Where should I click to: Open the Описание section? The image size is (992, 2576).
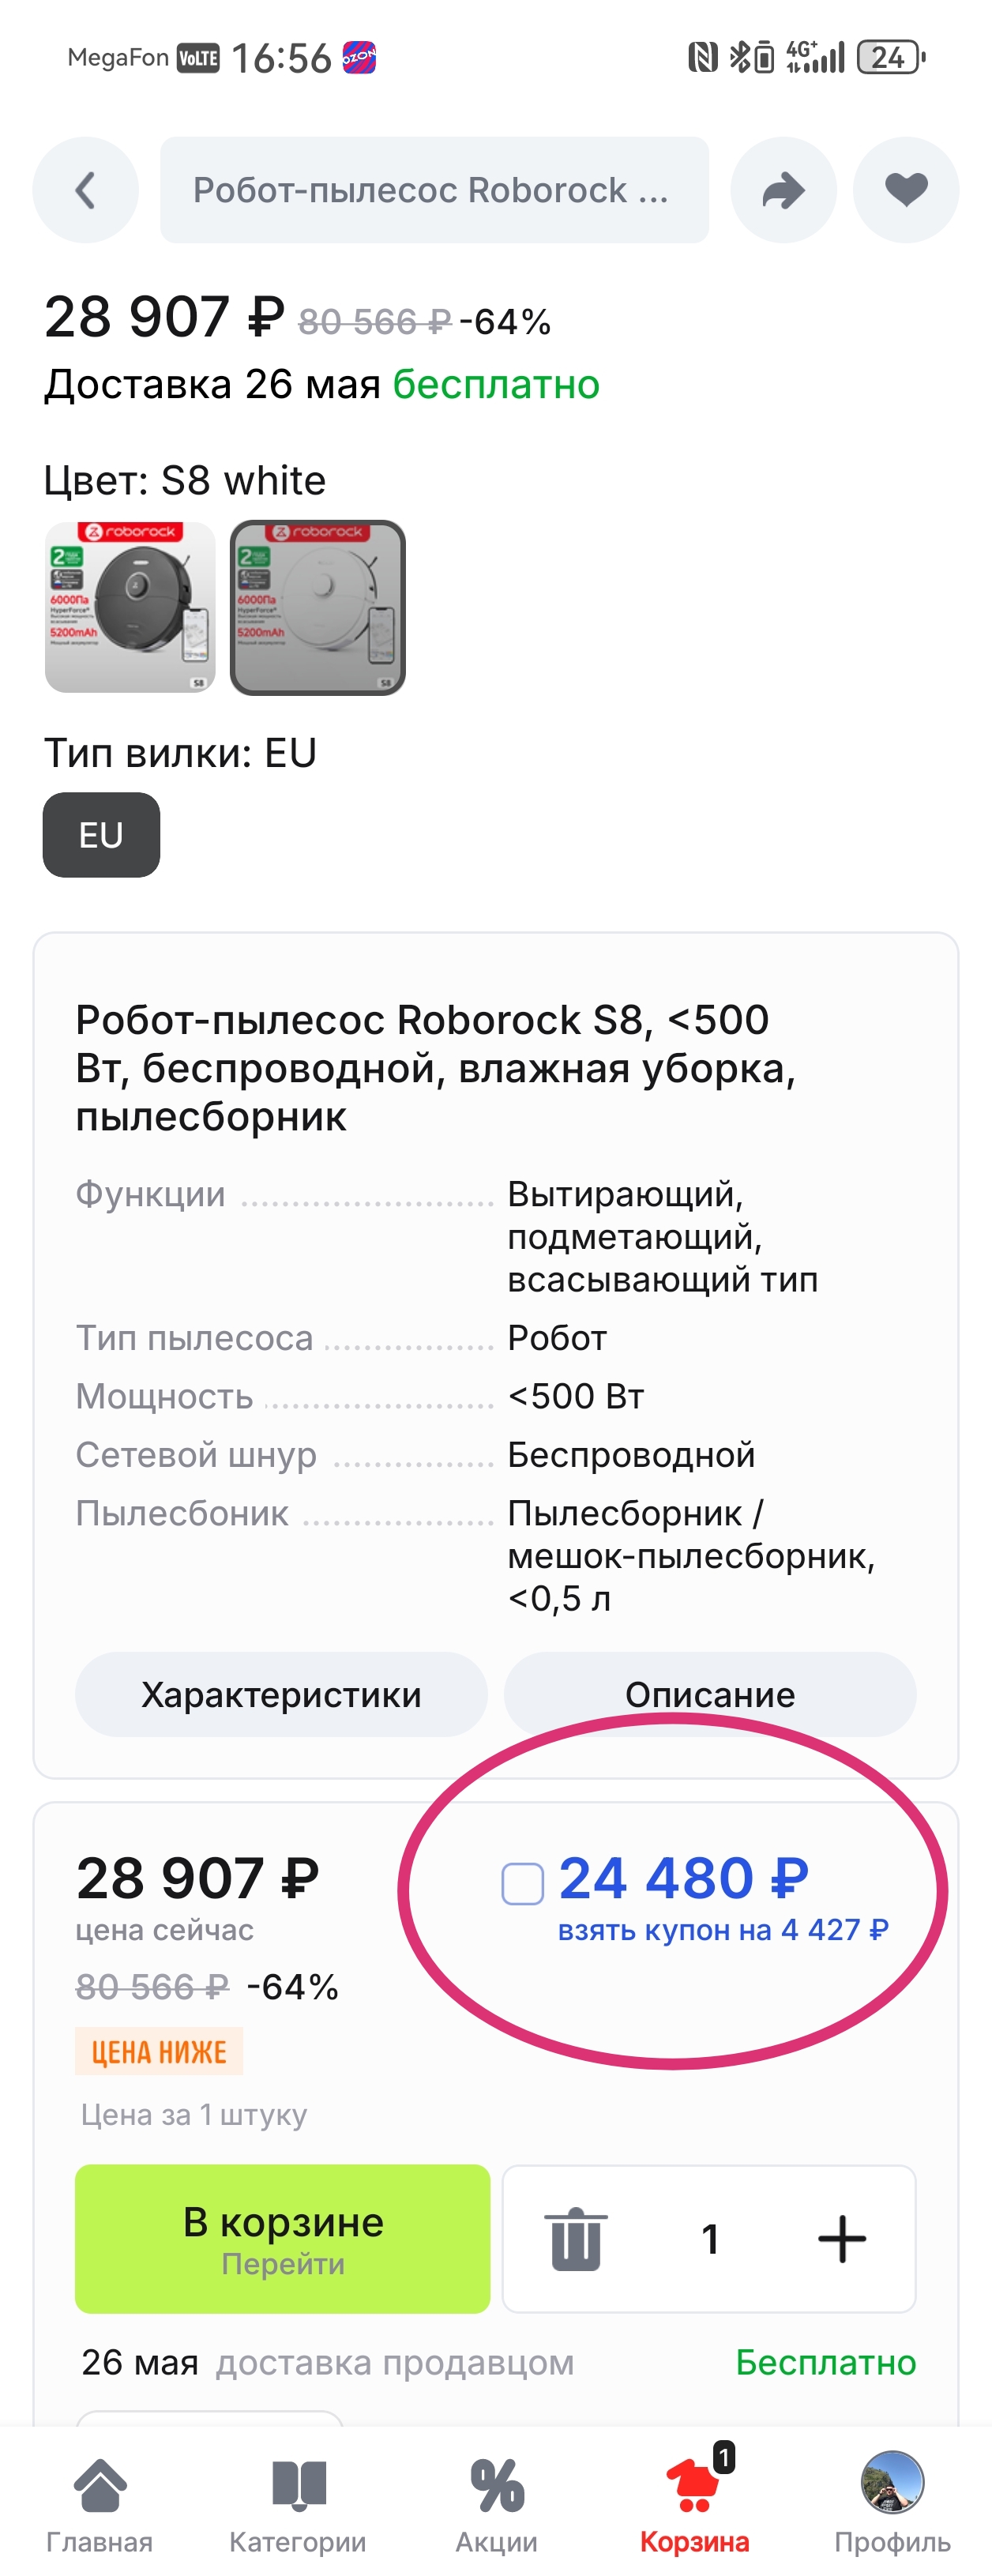point(710,1694)
